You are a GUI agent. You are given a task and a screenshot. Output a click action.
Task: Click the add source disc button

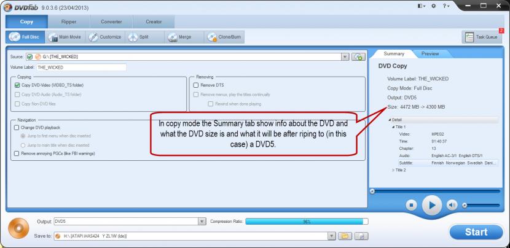[358, 57]
